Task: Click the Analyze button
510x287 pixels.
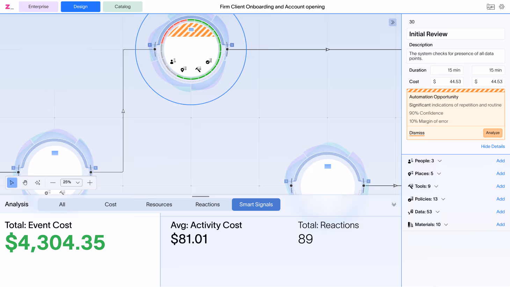Action: (493, 133)
